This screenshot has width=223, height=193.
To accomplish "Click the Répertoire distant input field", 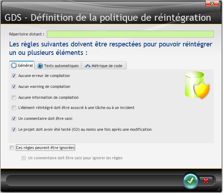I will click(130, 34).
